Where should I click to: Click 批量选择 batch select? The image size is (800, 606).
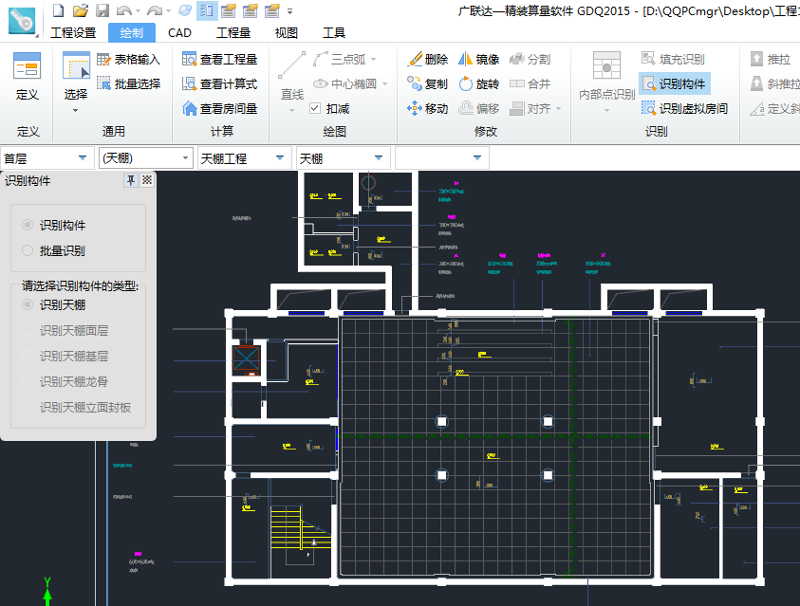coord(128,83)
